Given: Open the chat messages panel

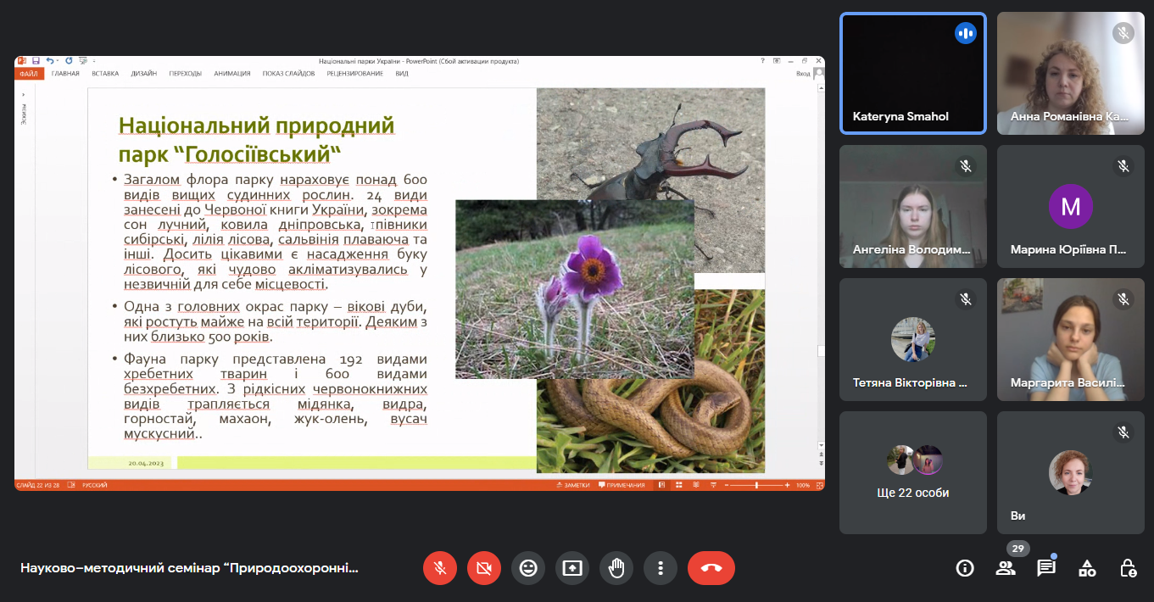Looking at the screenshot, I should click(1046, 568).
